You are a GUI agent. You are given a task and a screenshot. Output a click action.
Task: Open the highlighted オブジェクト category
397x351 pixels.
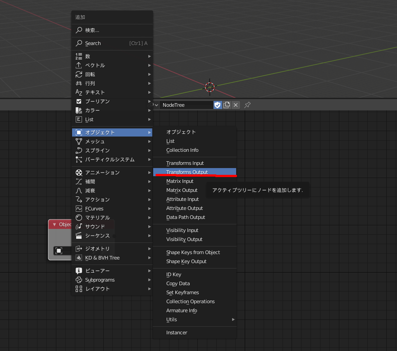[x=112, y=132]
